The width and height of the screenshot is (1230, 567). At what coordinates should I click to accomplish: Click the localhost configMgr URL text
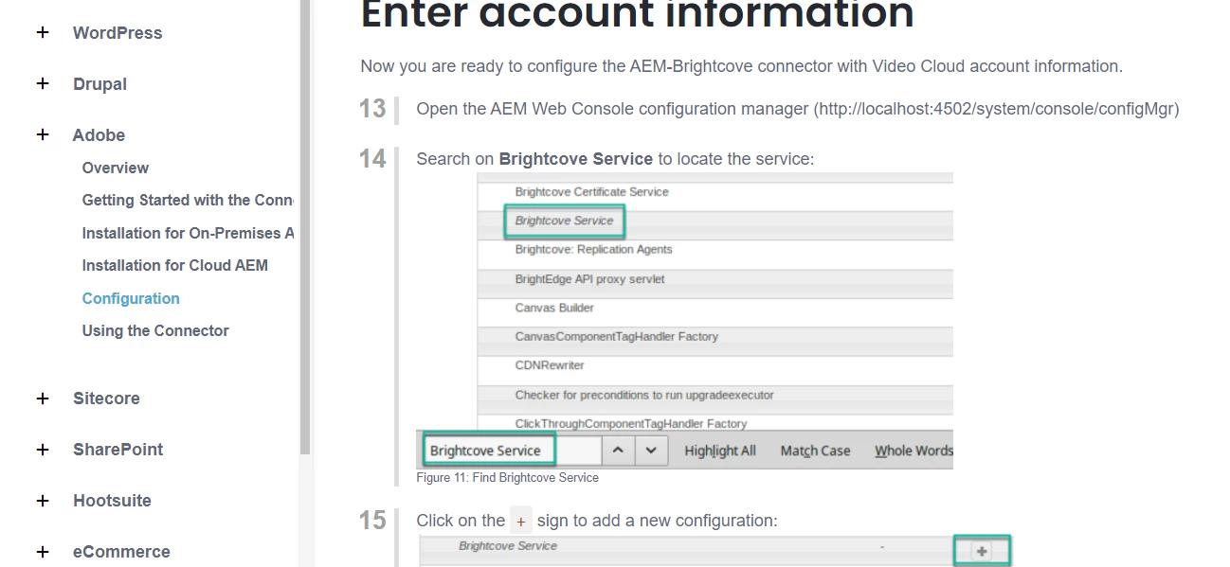996,109
